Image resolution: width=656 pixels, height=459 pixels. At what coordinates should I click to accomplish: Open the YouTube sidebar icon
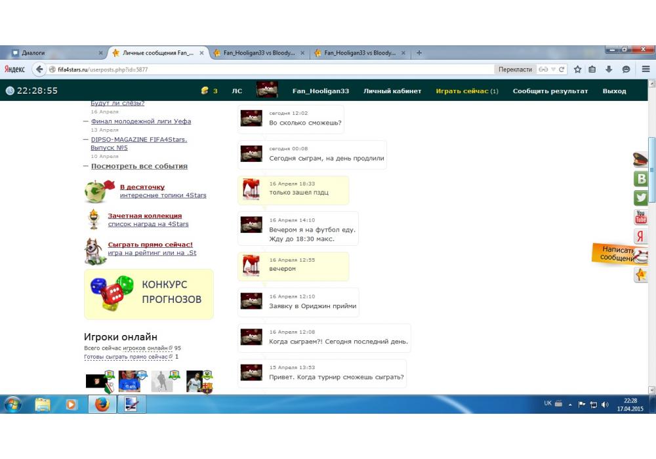click(x=641, y=216)
